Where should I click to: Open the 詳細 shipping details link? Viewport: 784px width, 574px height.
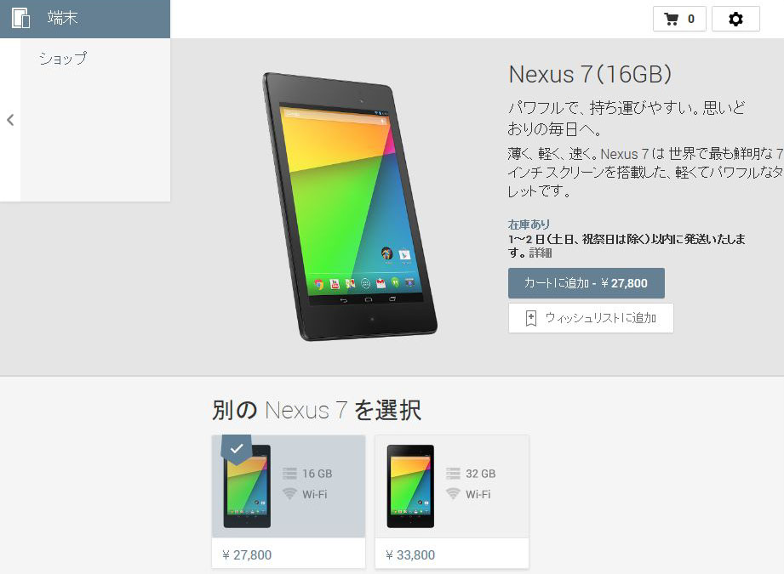point(541,253)
